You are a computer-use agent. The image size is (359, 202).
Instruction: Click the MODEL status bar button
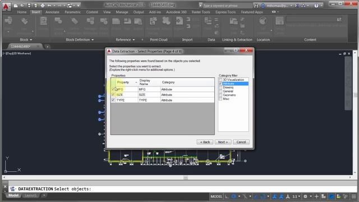[x=216, y=196]
